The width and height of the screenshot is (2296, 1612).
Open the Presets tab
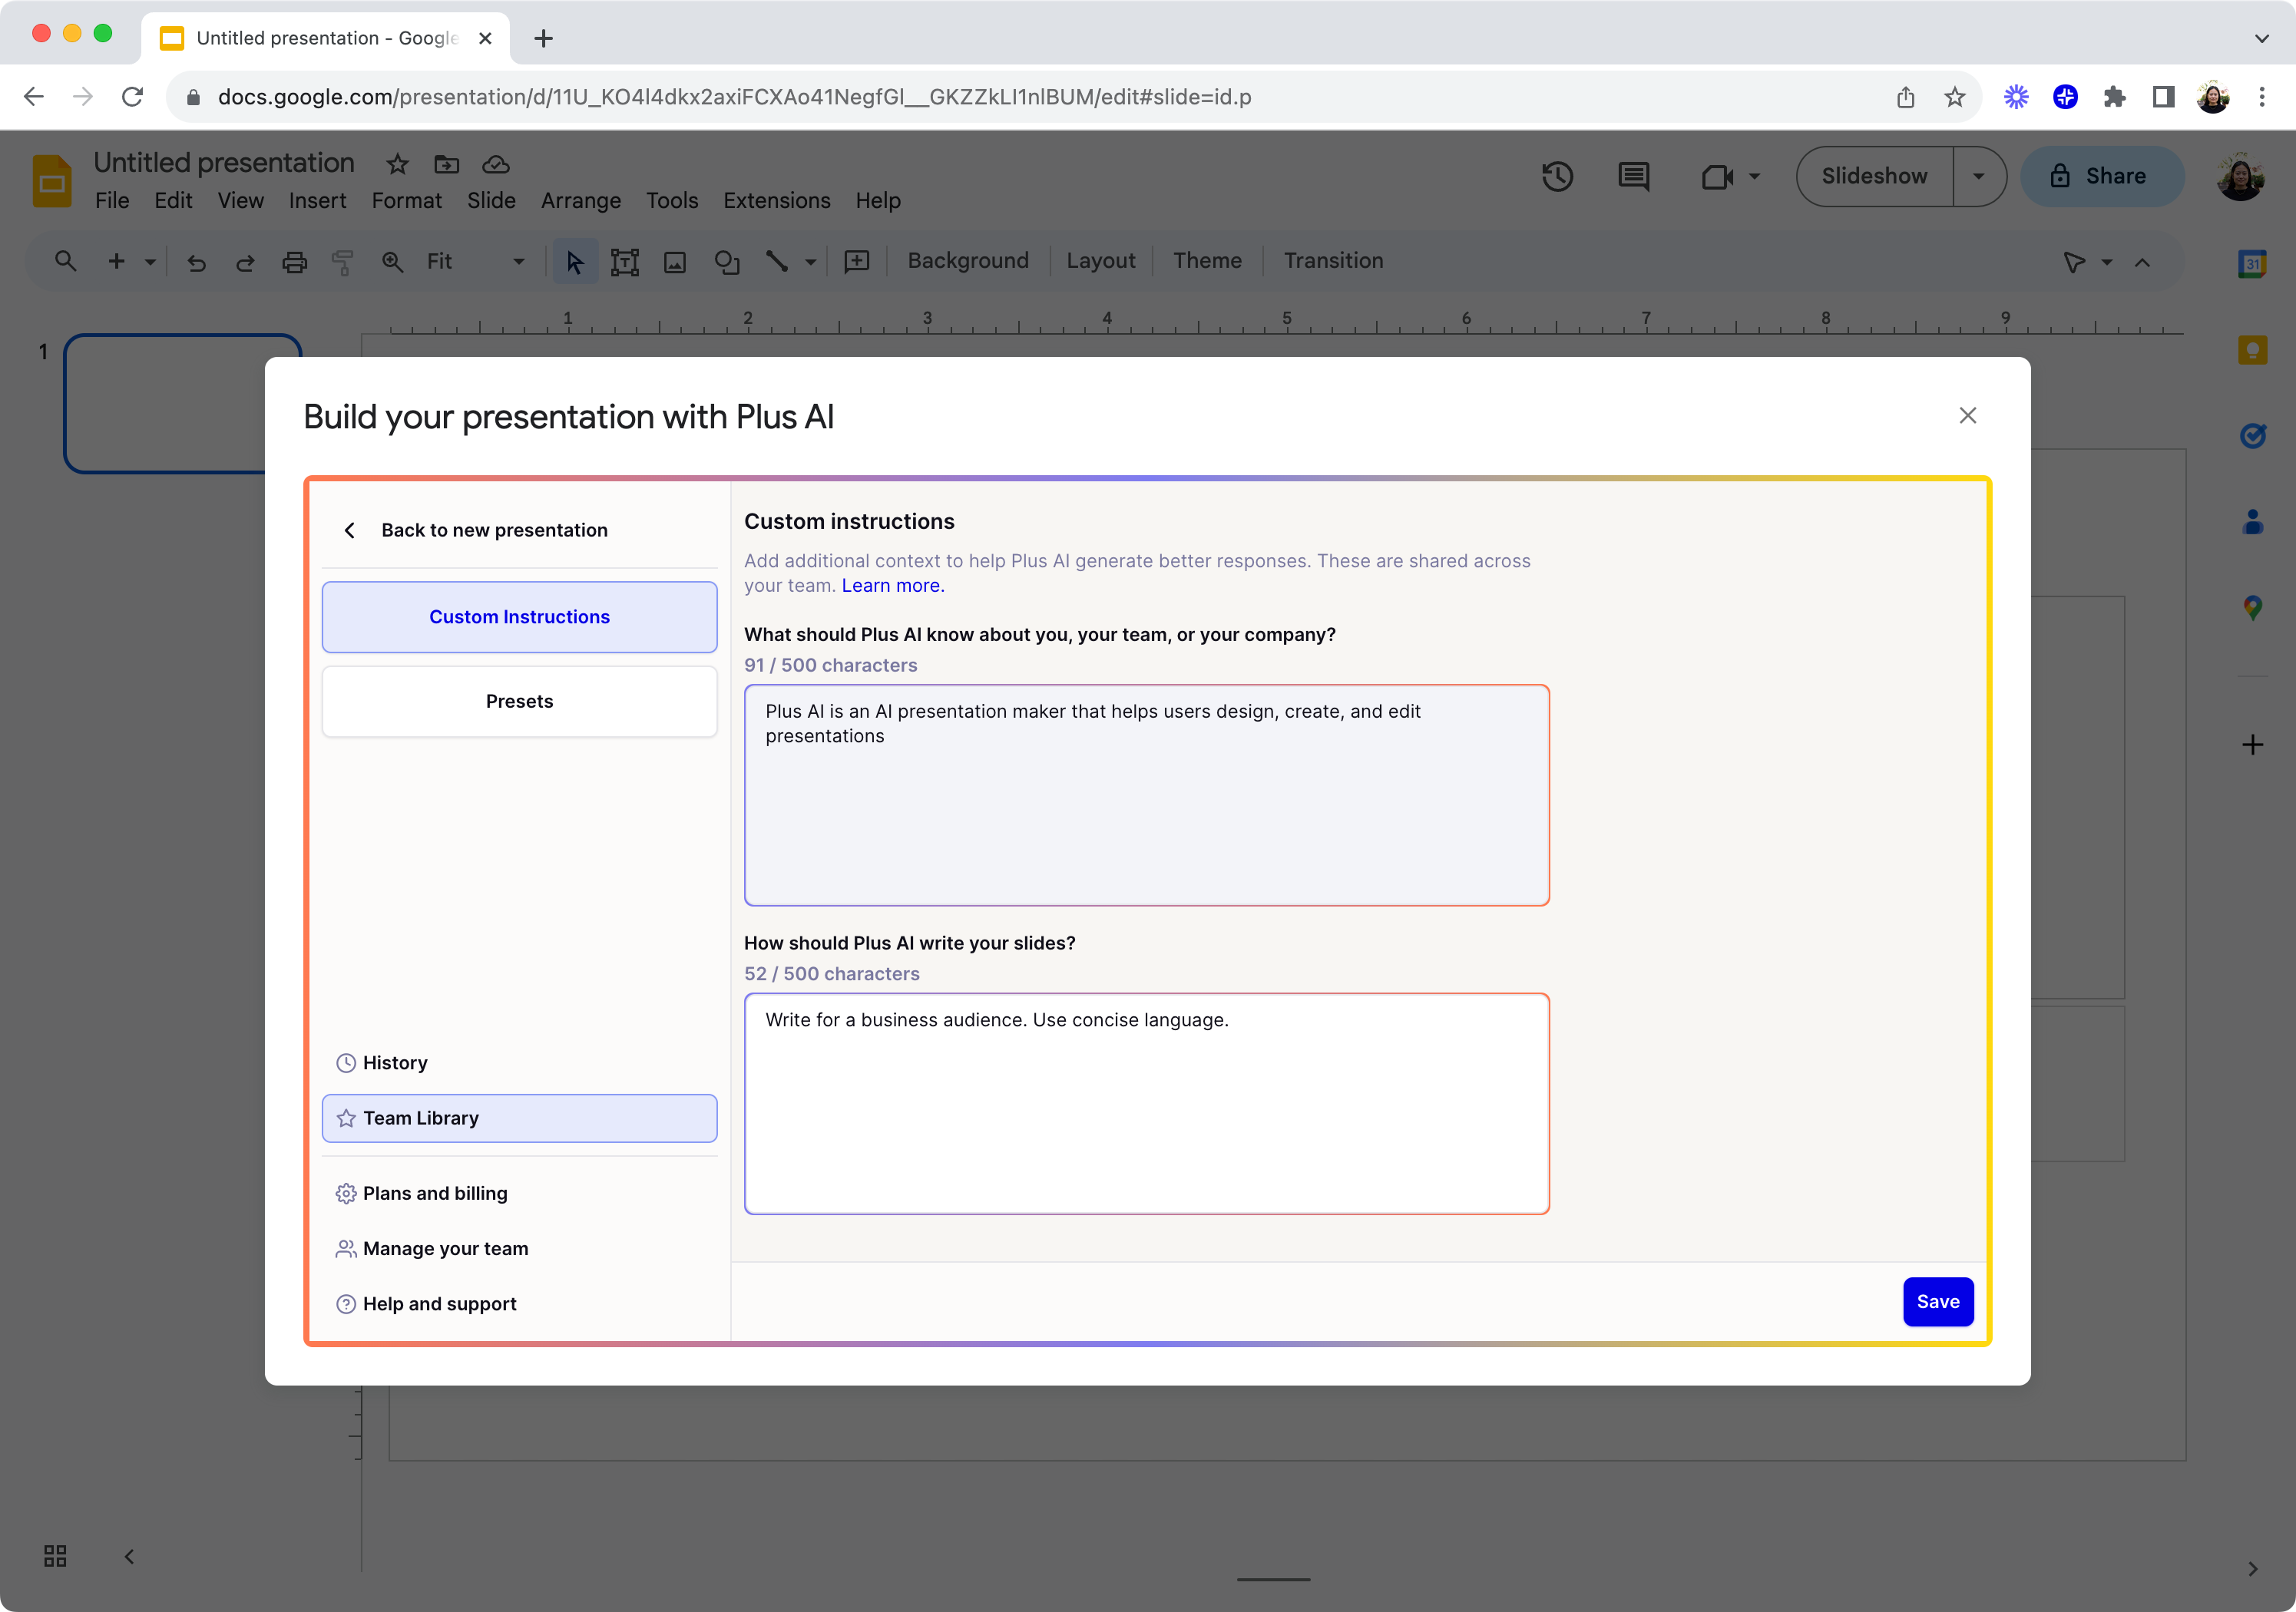(x=519, y=702)
